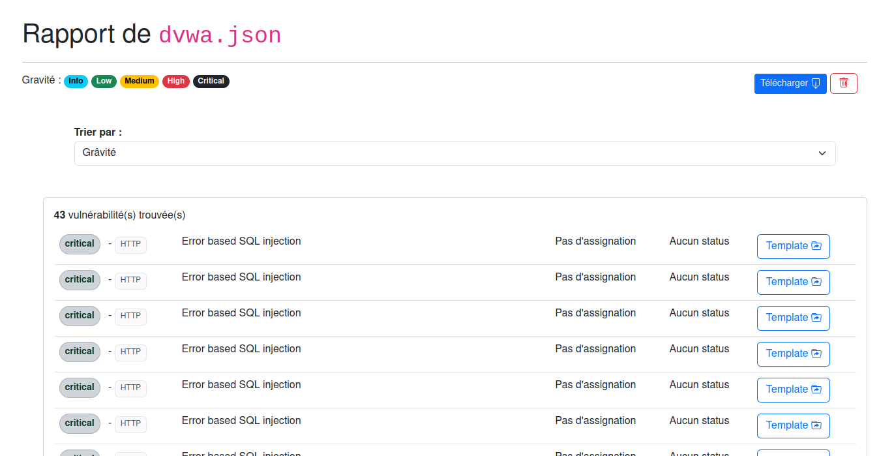Click the HTTP badge on the third vulnerability row
894x456 pixels.
pyautogui.click(x=130, y=316)
